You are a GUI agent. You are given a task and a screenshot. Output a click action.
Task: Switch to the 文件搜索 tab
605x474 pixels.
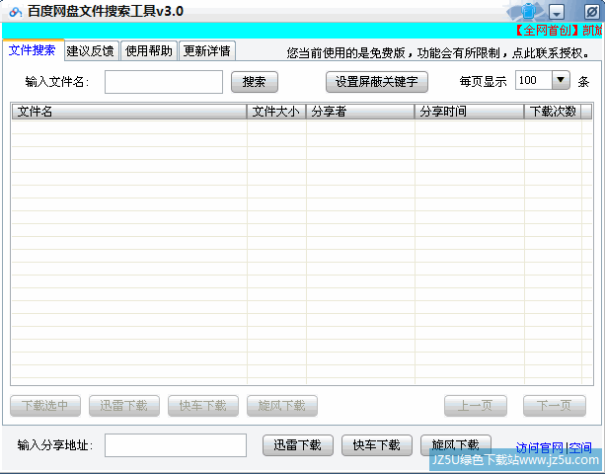click(33, 50)
